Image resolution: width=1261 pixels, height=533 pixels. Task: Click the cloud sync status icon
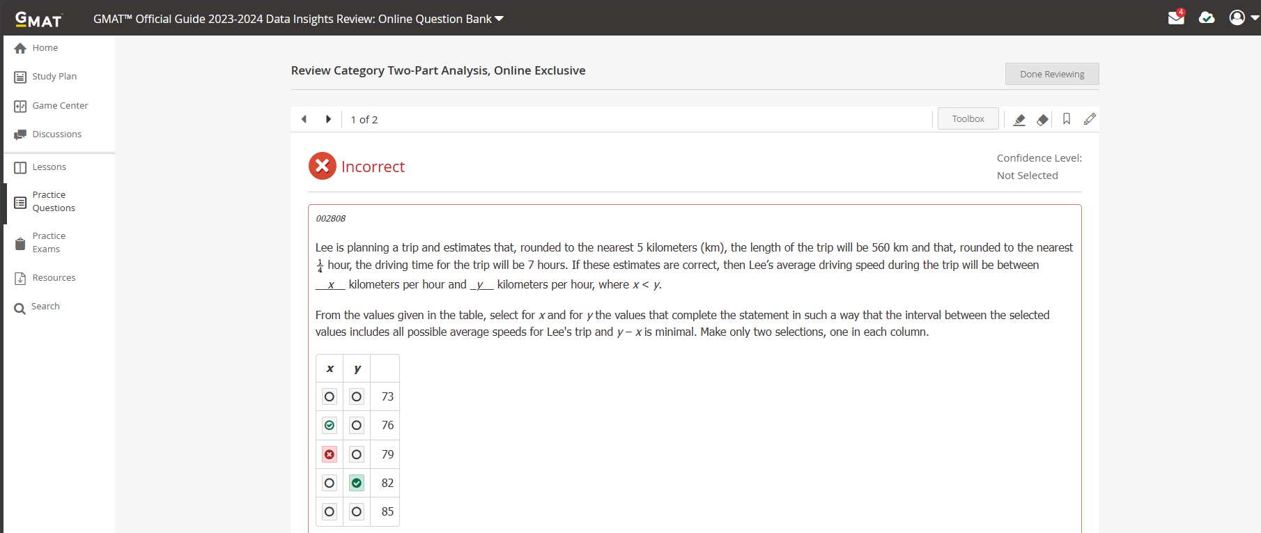point(1207,18)
